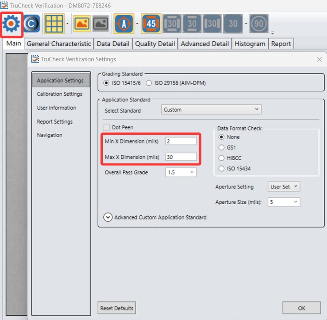This screenshot has height=320, width=327.
Task: Close the TruCheck Verification Settings dialog
Action: 319,59
